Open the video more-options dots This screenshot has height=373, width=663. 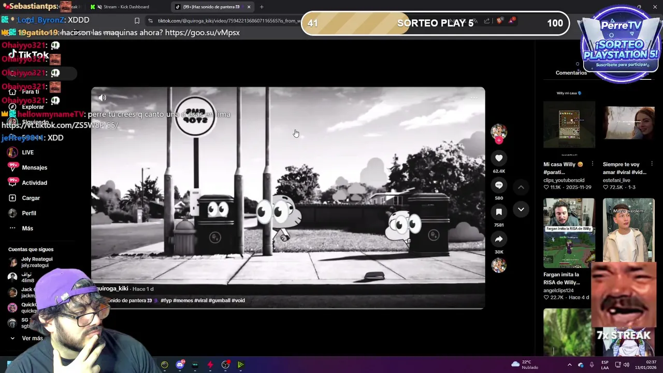[x=474, y=98]
